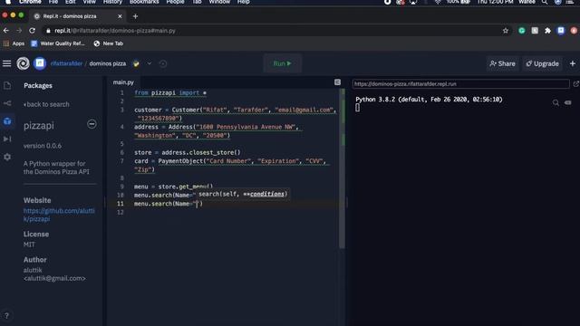Create a new repl with plus icon
The width and height of the screenshot is (580, 326).
[x=572, y=63]
